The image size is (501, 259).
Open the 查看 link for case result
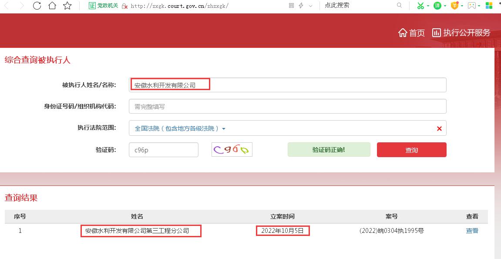coord(472,231)
